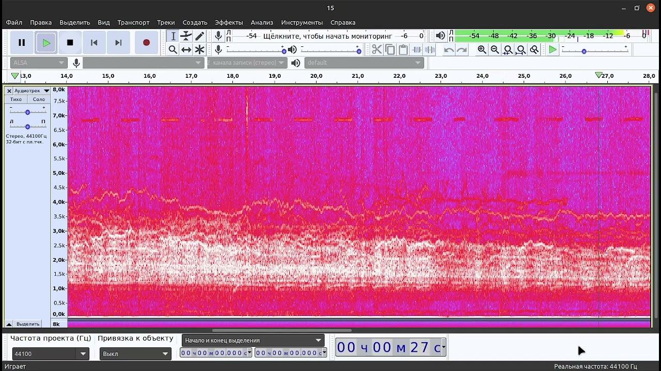Open the ALSA audio host dropdown

coord(39,63)
